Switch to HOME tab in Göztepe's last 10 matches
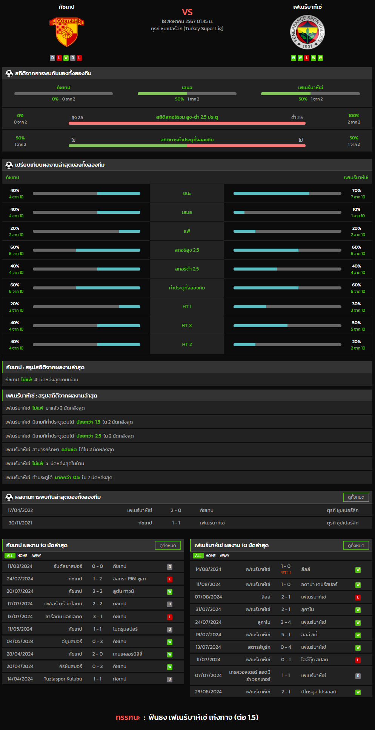375x730 pixels. (22, 556)
